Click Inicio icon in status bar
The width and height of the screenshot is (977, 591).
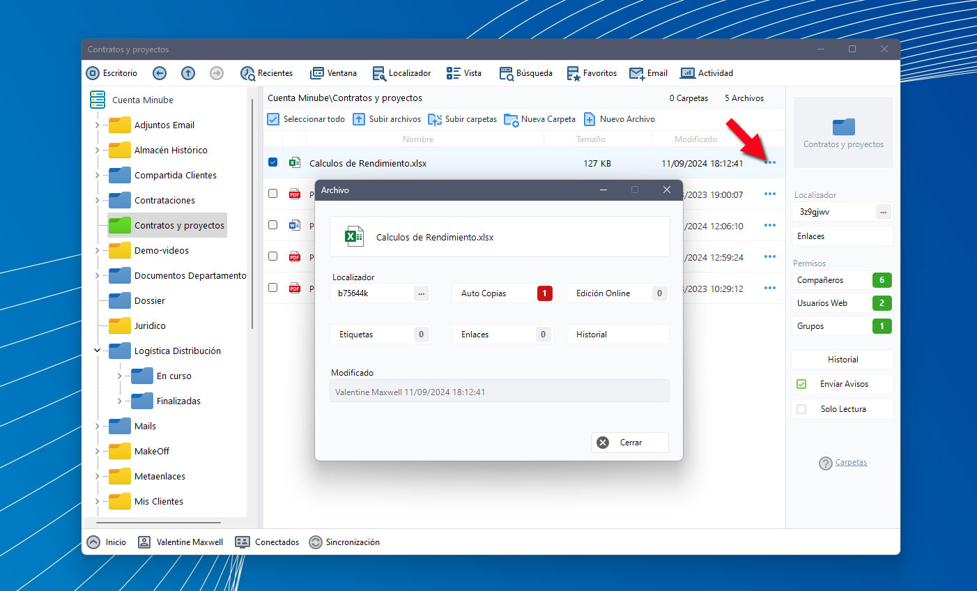click(93, 542)
